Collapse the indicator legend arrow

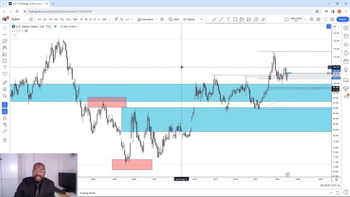click(x=14, y=35)
